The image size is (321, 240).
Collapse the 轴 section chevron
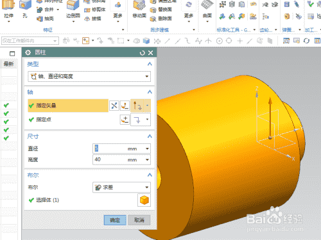click(x=150, y=92)
